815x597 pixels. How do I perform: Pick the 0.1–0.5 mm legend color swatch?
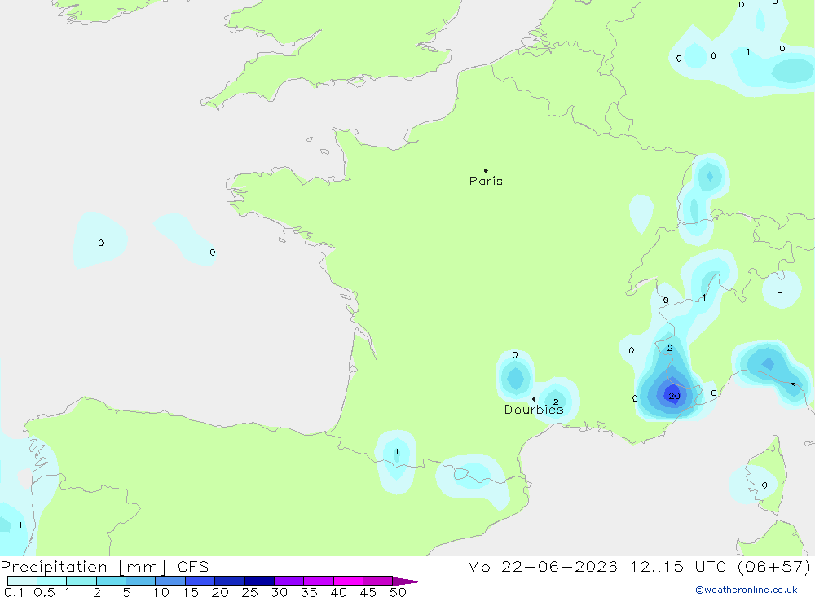(22, 581)
